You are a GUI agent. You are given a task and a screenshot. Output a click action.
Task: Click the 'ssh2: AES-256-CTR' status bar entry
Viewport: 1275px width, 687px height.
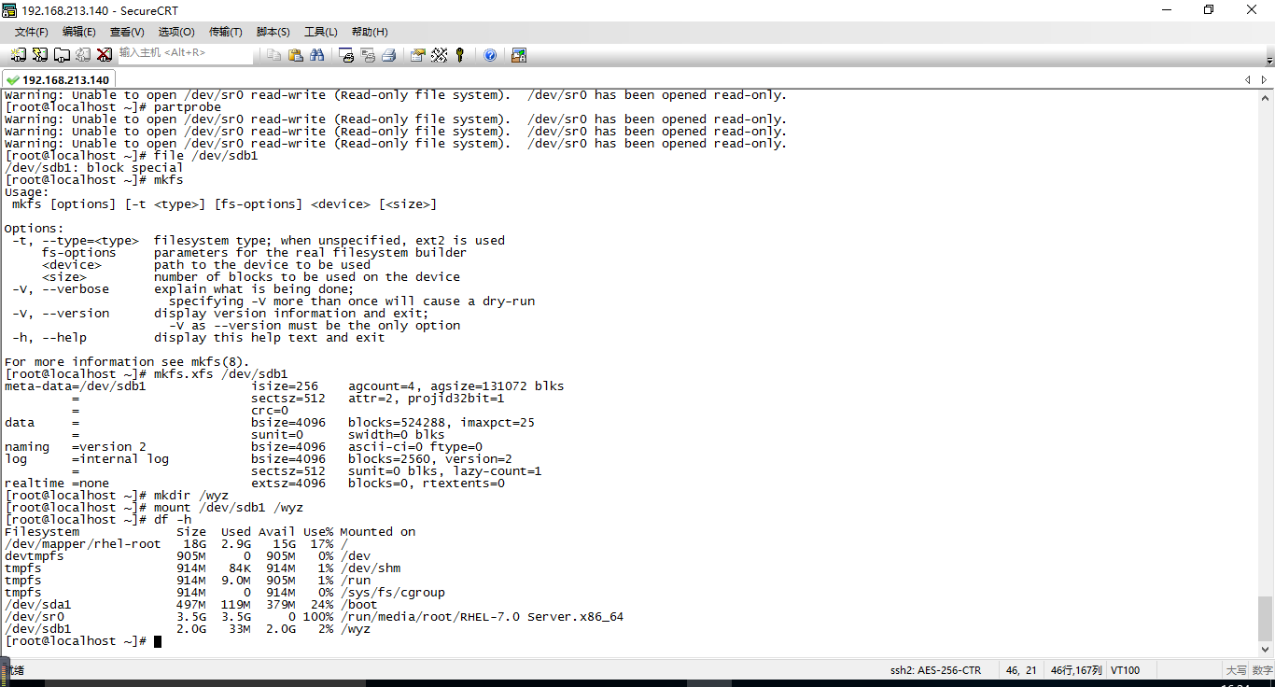tap(934, 670)
